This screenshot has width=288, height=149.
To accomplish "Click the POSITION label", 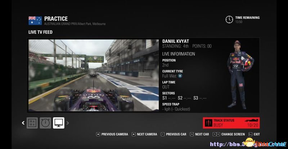I will (169, 60).
